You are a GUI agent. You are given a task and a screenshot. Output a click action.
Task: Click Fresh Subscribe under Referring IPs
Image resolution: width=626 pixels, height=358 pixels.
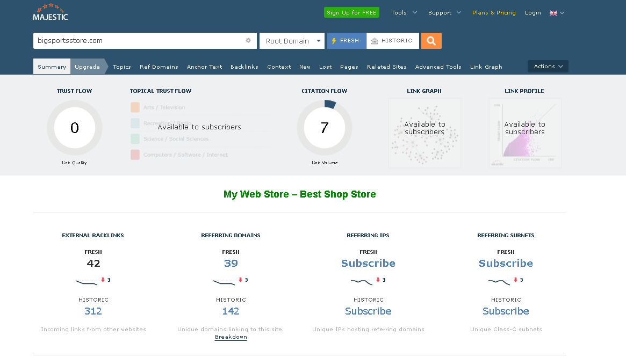pos(368,263)
